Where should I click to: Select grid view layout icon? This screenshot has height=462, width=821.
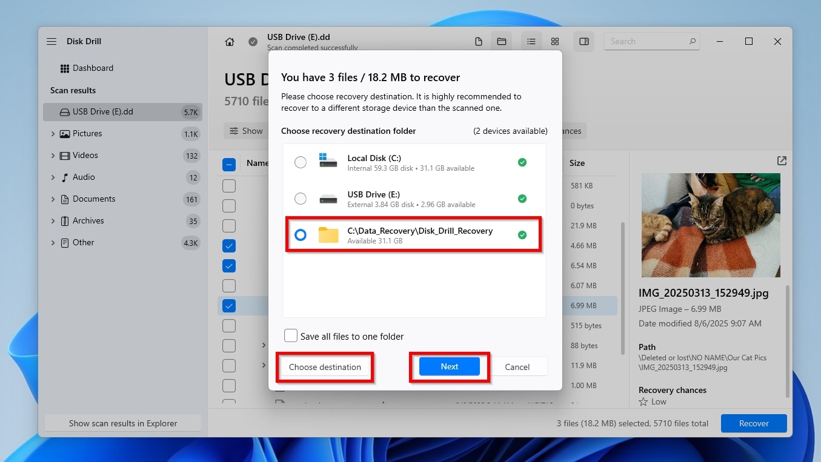pos(555,42)
